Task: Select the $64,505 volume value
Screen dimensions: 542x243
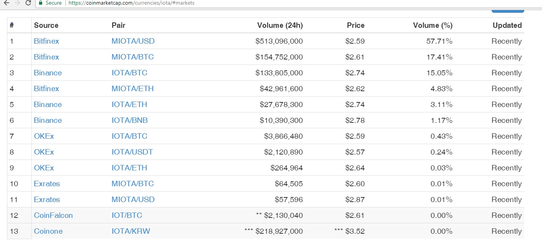Action: point(289,184)
